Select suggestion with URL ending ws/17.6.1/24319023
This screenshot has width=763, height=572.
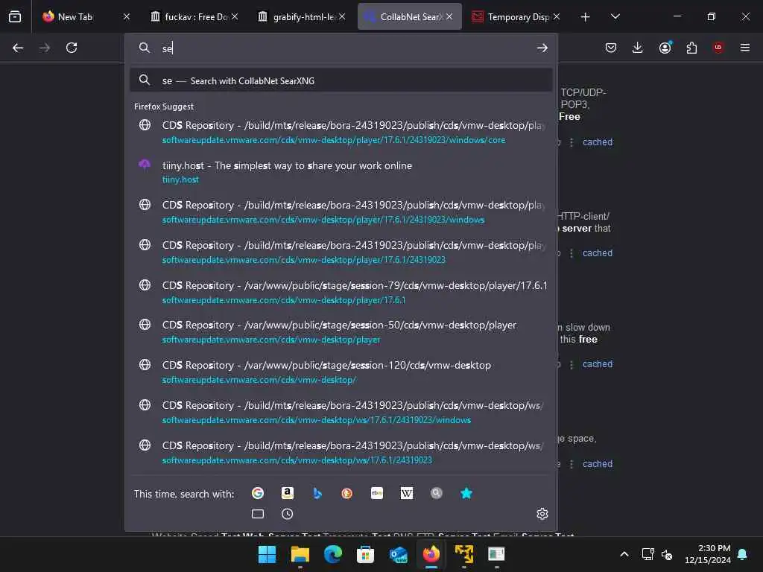[341, 452]
